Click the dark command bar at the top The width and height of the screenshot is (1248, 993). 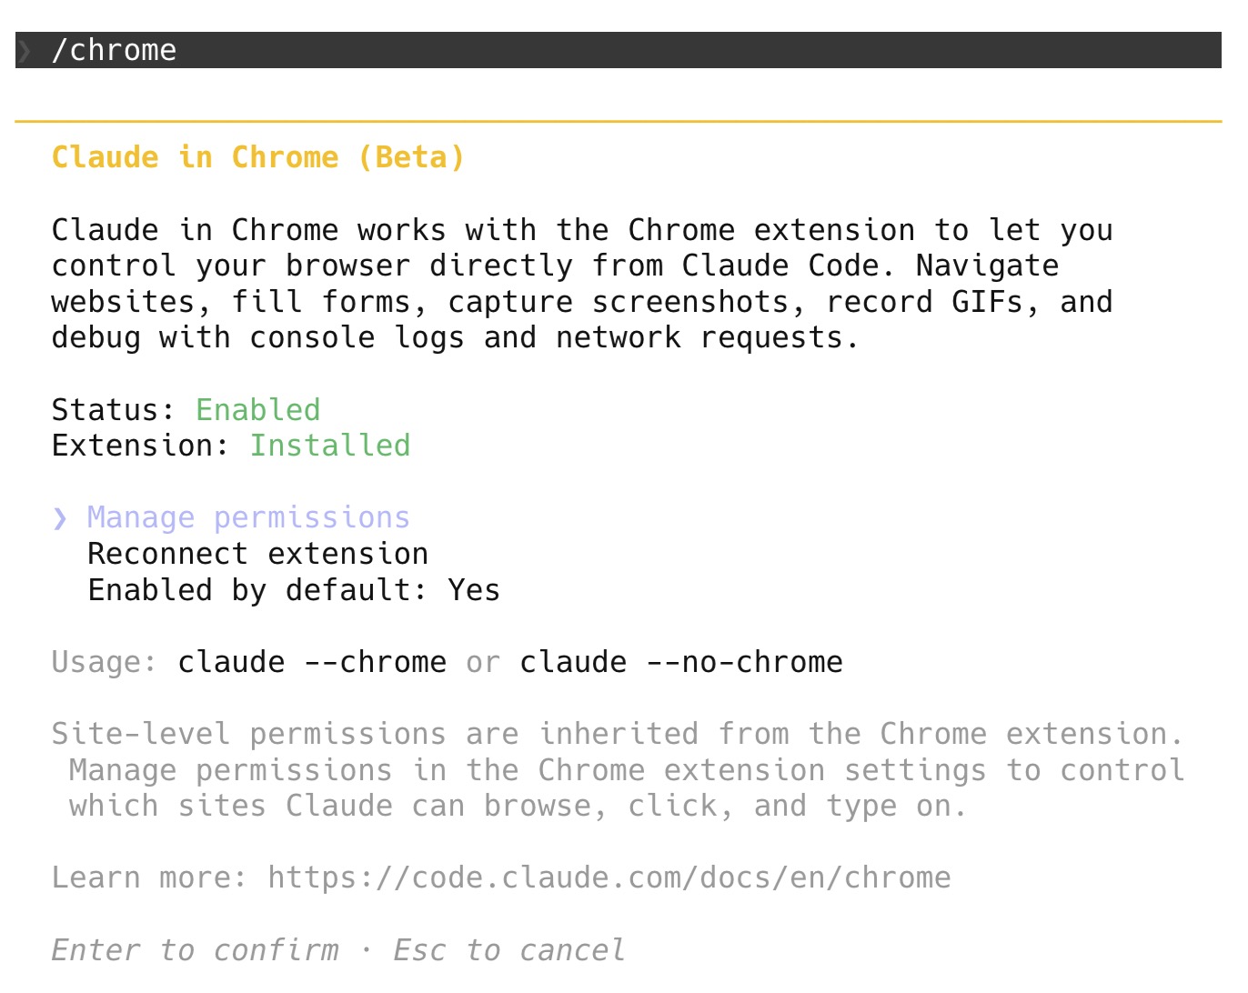click(624, 50)
